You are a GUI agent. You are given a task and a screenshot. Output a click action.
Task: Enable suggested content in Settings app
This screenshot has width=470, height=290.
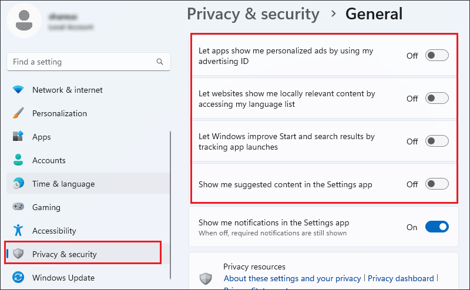[437, 184]
